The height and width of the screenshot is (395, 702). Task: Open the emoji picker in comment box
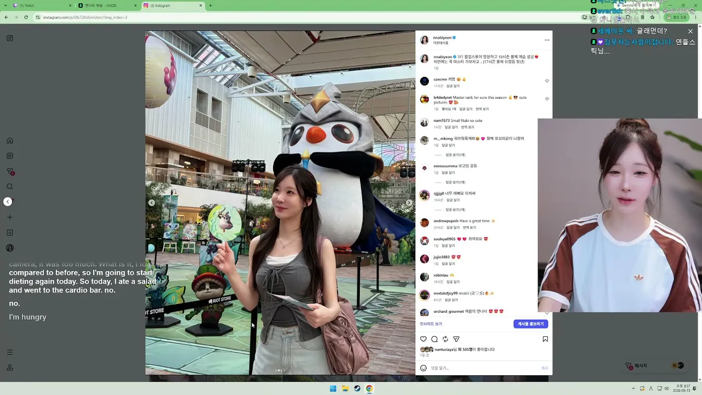[423, 368]
